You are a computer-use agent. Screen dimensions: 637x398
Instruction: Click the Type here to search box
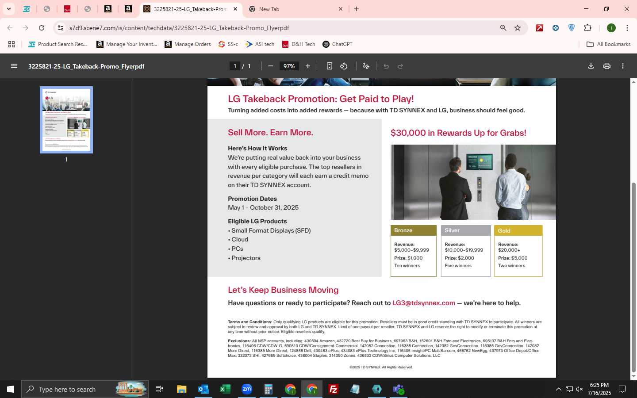(85, 389)
